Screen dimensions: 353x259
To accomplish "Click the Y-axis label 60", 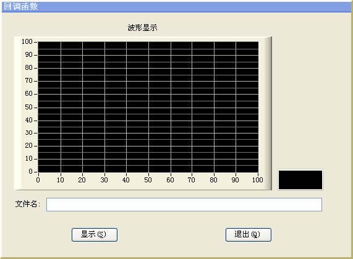I will [29, 93].
